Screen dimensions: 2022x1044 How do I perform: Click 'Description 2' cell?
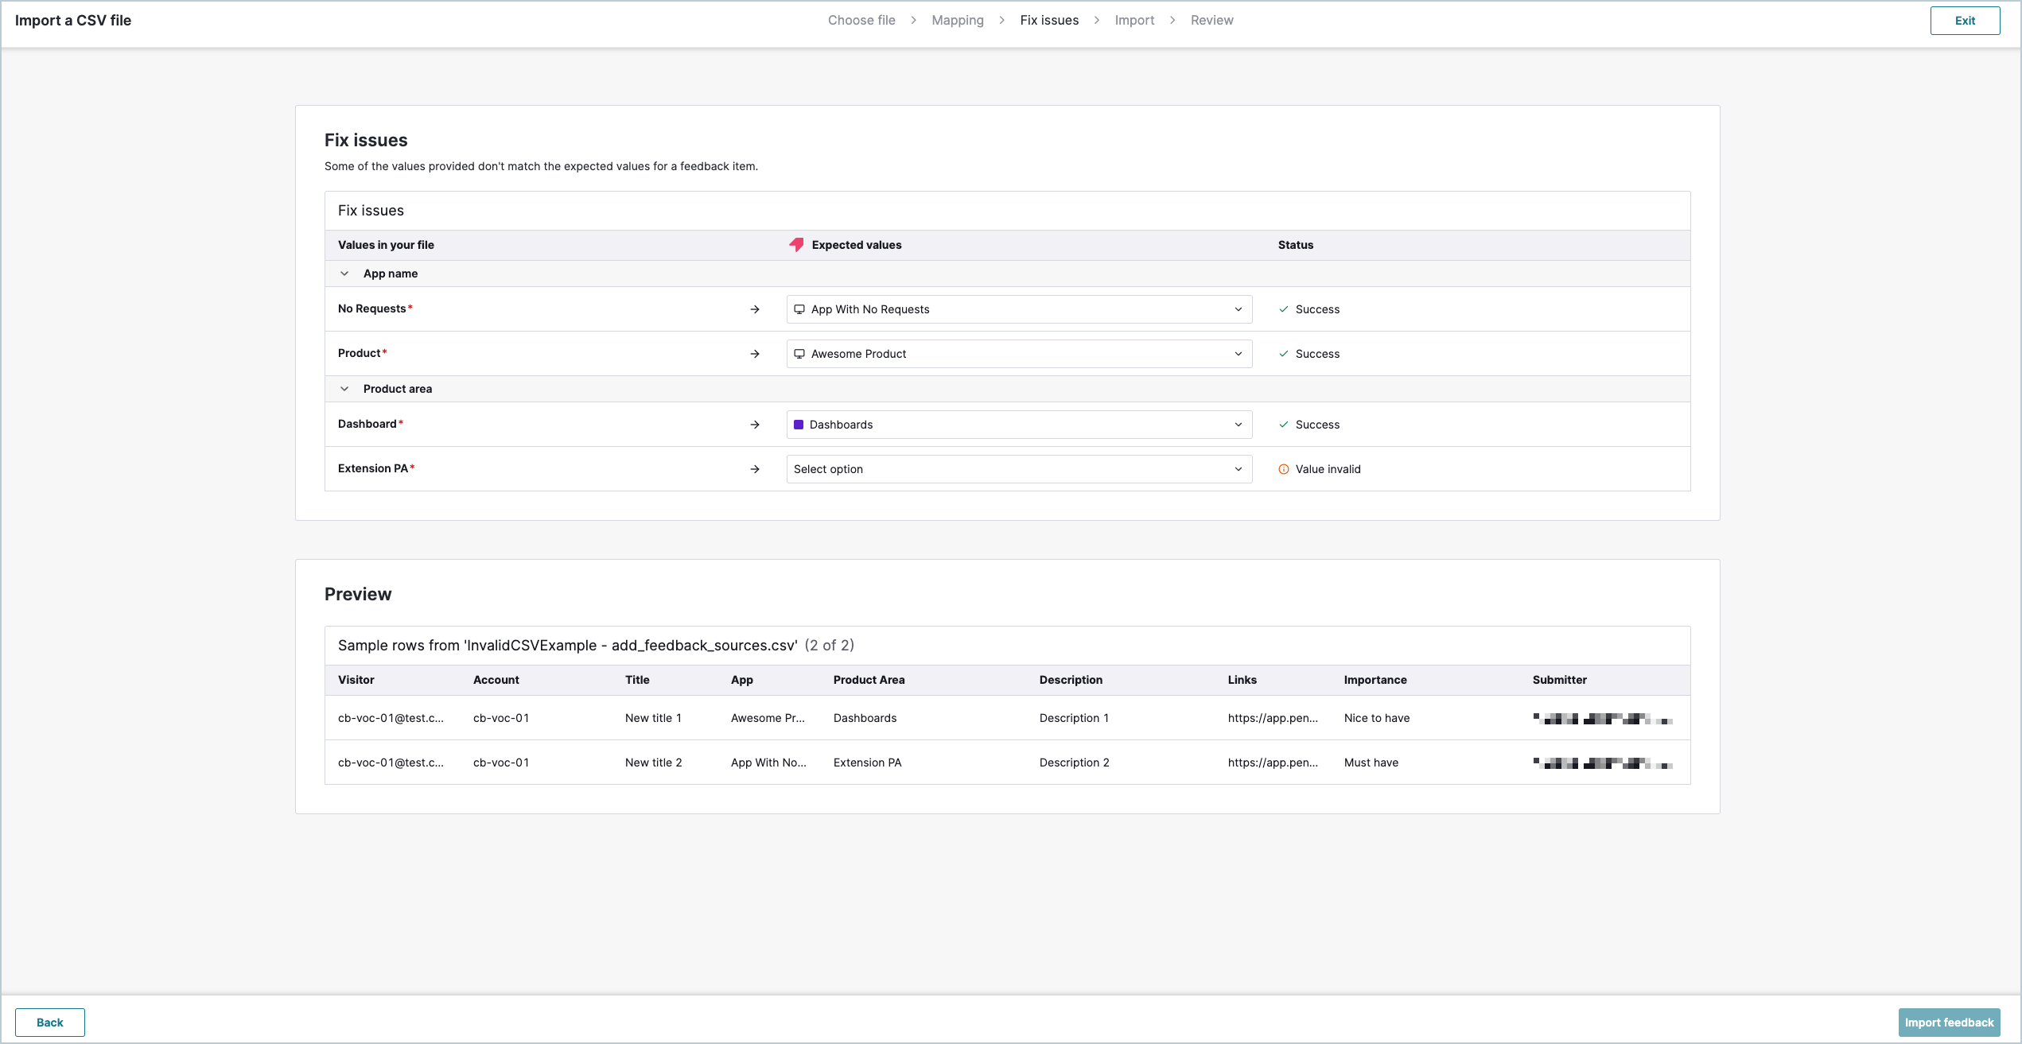point(1075,763)
